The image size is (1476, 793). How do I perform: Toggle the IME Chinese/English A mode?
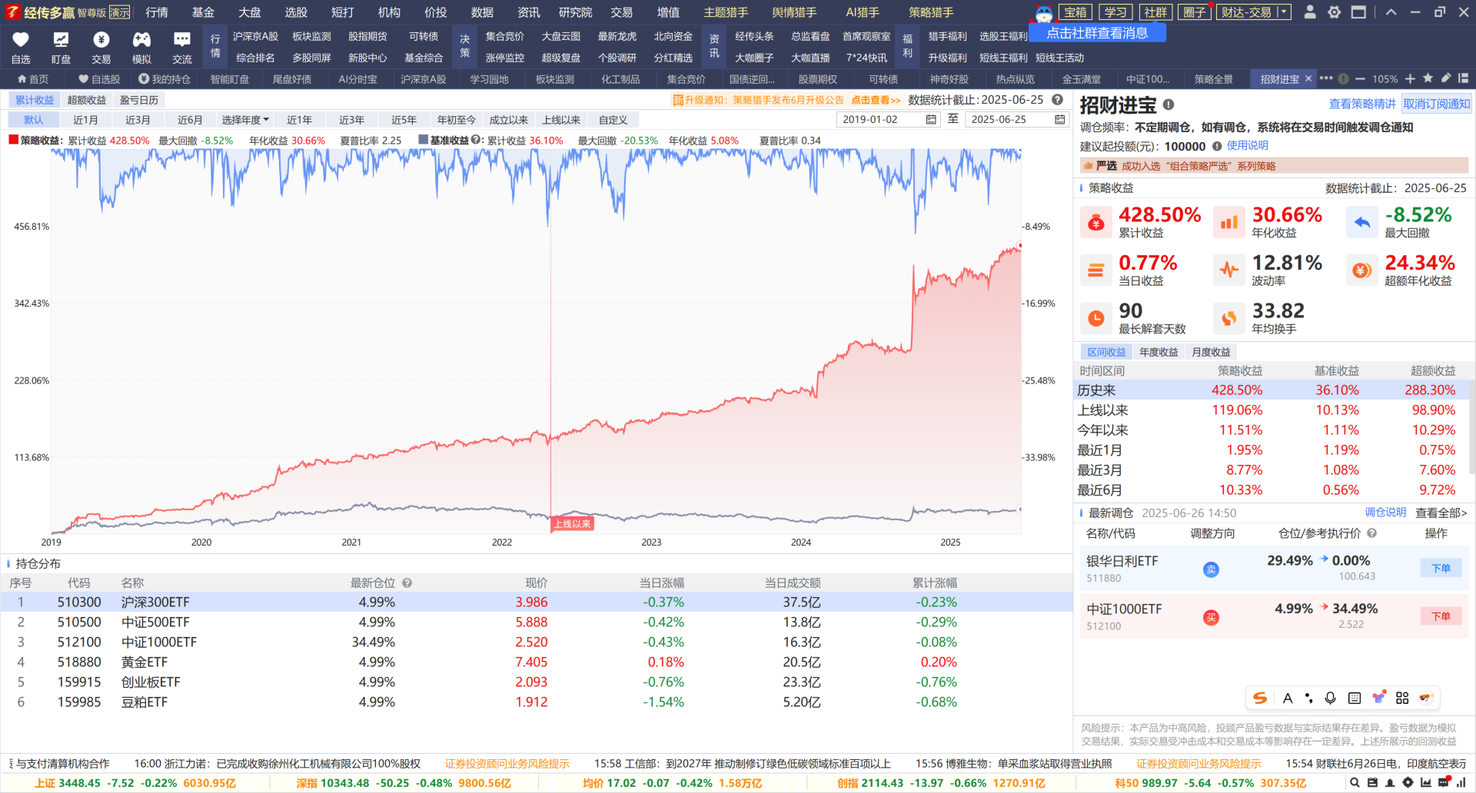click(1287, 698)
